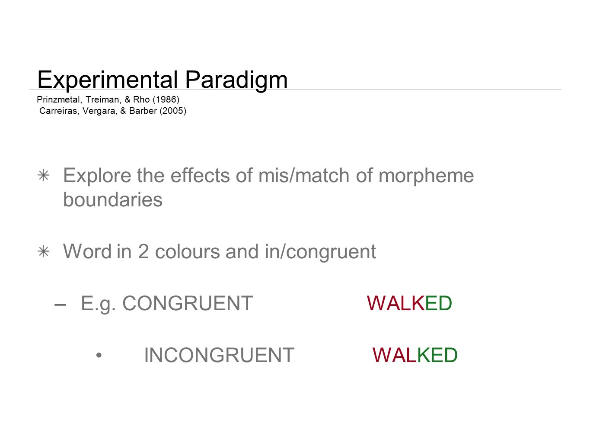Click the asterisk bullet before Word in 2 colours

44,251
